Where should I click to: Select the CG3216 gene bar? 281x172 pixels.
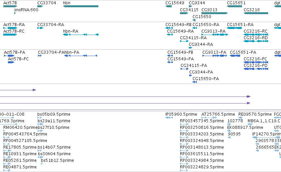click(256, 13)
